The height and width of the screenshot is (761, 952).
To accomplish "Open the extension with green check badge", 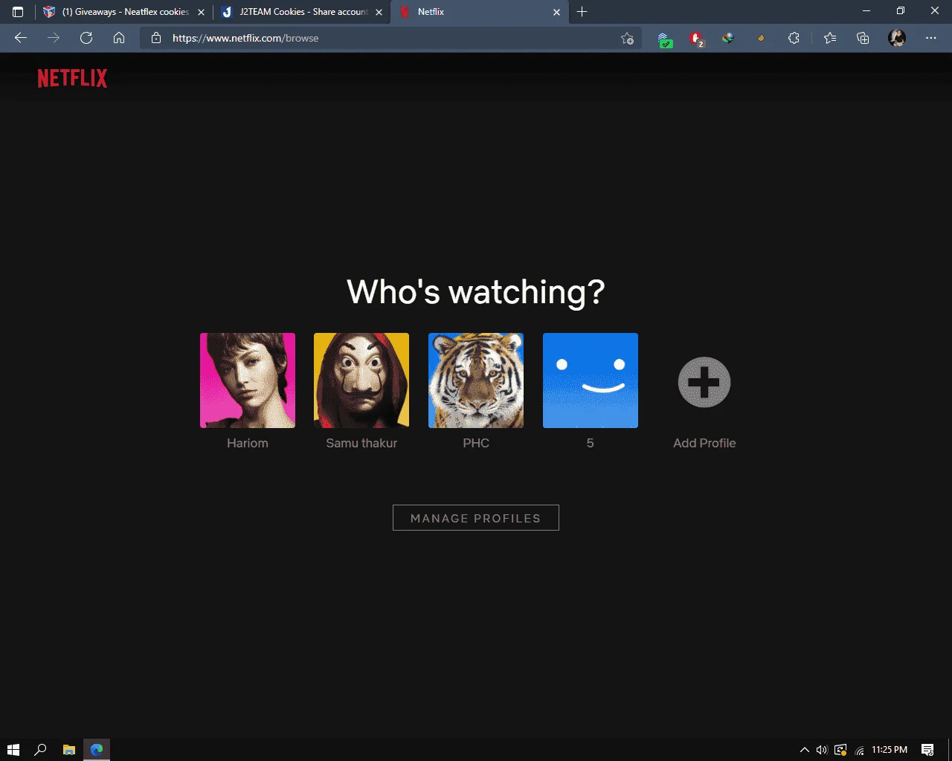I will (x=665, y=39).
